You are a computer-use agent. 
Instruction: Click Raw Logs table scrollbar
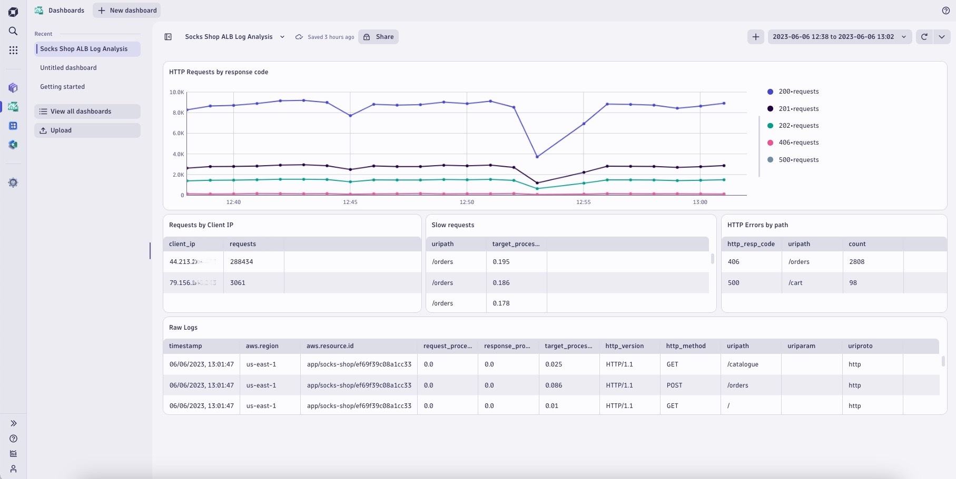943,361
